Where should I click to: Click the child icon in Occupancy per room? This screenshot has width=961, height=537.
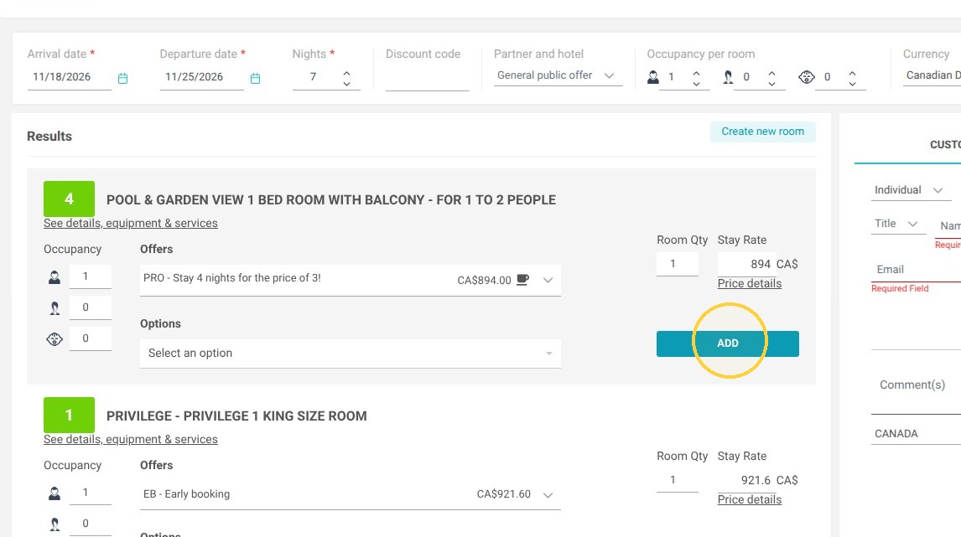pos(728,77)
